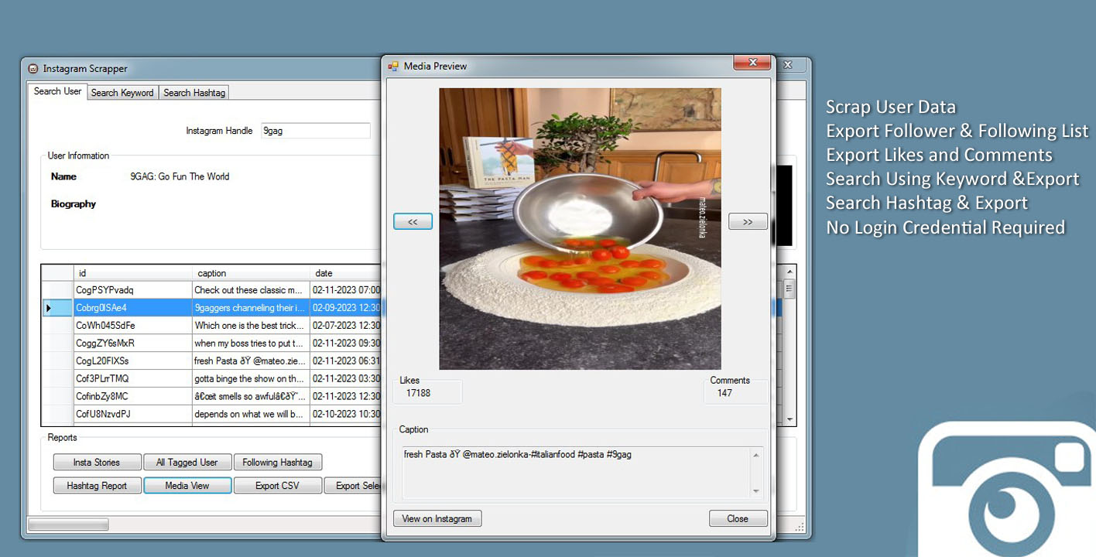
Task: Click the table's vertical scrollbar down arrow
Action: [x=789, y=419]
